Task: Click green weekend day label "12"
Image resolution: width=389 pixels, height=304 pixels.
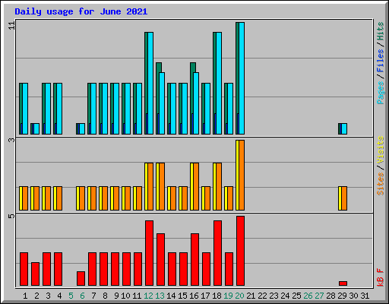Action: point(148,296)
